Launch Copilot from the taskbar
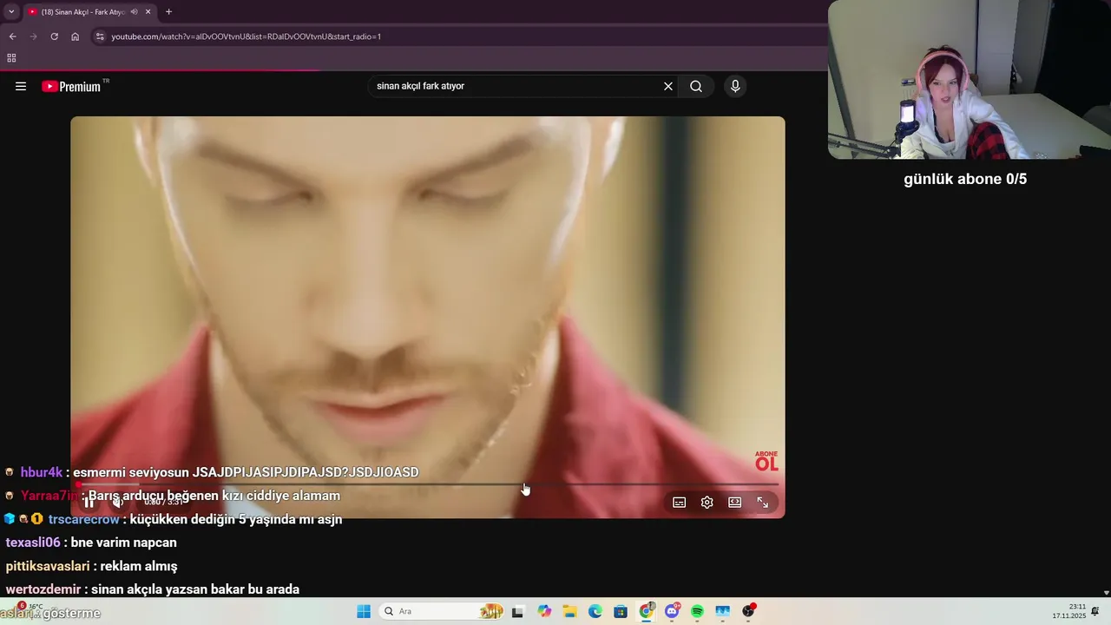 tap(544, 611)
